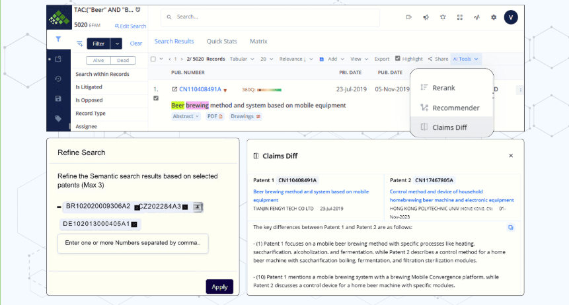Click the main Search input field

pyautogui.click(x=270, y=17)
